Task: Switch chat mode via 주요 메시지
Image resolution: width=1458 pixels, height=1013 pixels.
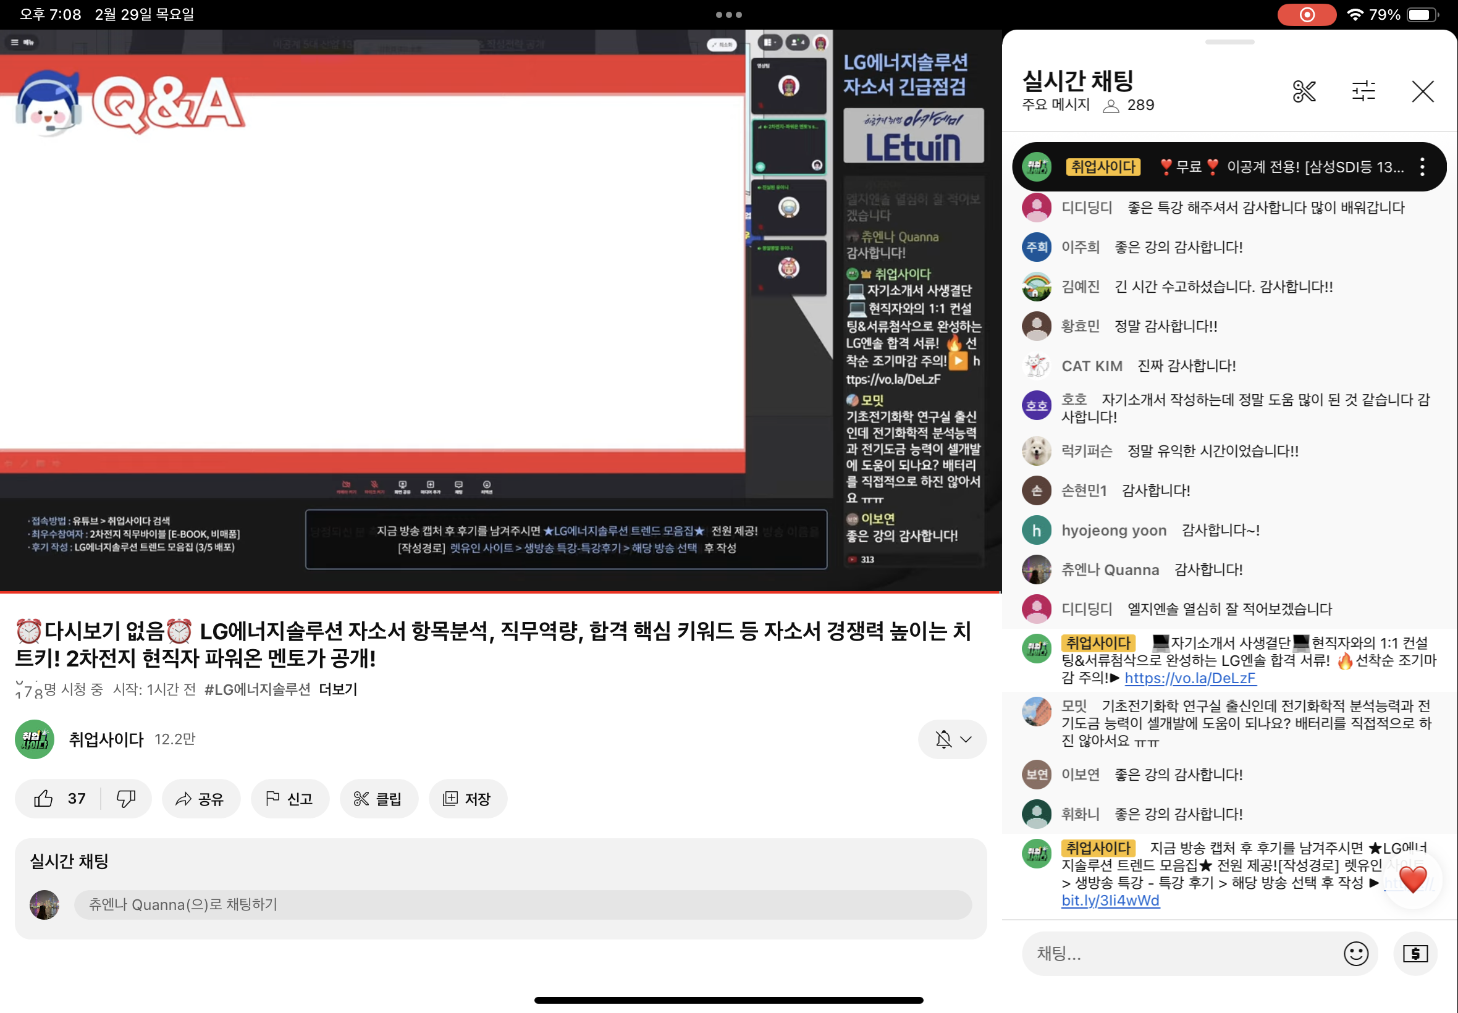Action: point(1055,105)
